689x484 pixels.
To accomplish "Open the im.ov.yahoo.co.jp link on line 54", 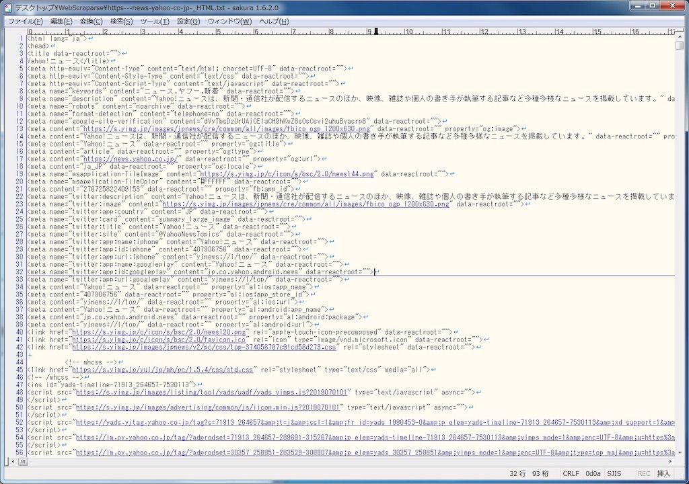I will 375,438.
